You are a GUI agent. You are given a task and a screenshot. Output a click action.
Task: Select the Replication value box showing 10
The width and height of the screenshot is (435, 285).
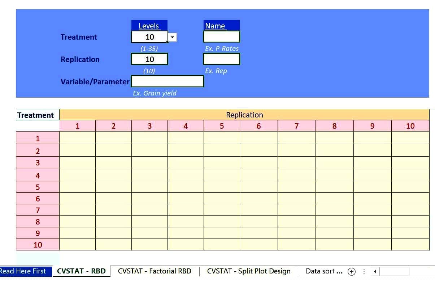tap(149, 59)
